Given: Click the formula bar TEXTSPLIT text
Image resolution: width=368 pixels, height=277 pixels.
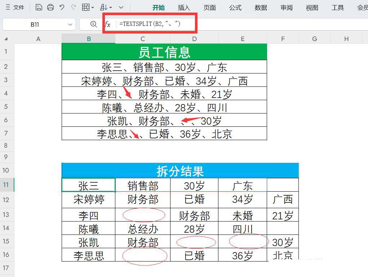Looking at the screenshot, I should pos(150,24).
